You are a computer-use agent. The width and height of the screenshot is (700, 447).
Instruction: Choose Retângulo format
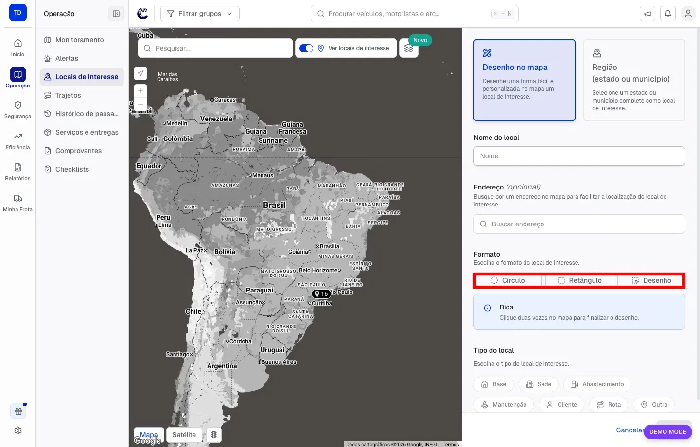point(580,280)
